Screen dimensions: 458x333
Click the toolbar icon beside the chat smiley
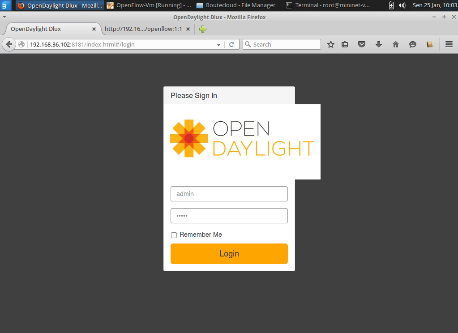(x=429, y=44)
